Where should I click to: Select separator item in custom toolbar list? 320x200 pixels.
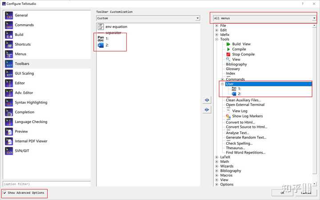(x=113, y=33)
